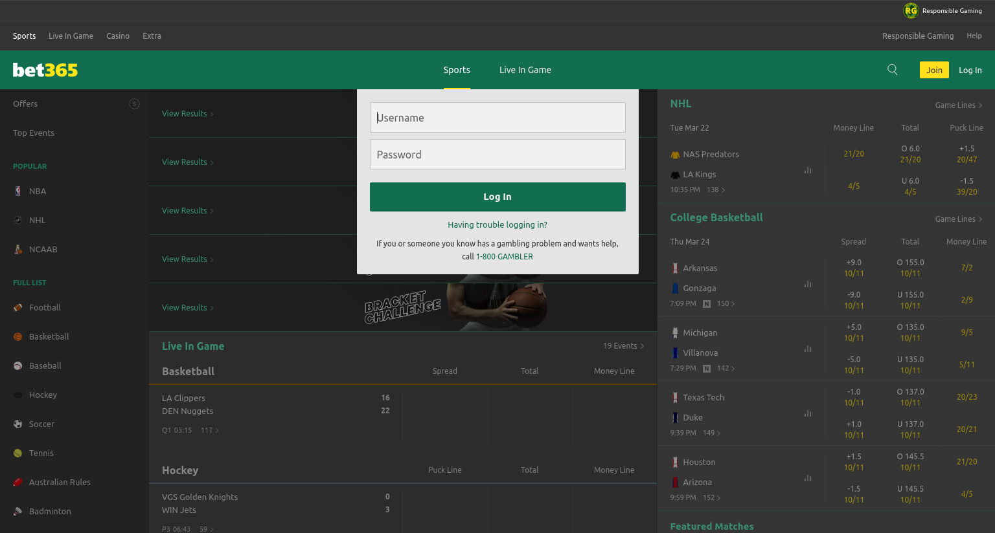Open stats chart icon for Texas Tech vs Duke
This screenshot has width=995, height=533.
click(x=808, y=413)
